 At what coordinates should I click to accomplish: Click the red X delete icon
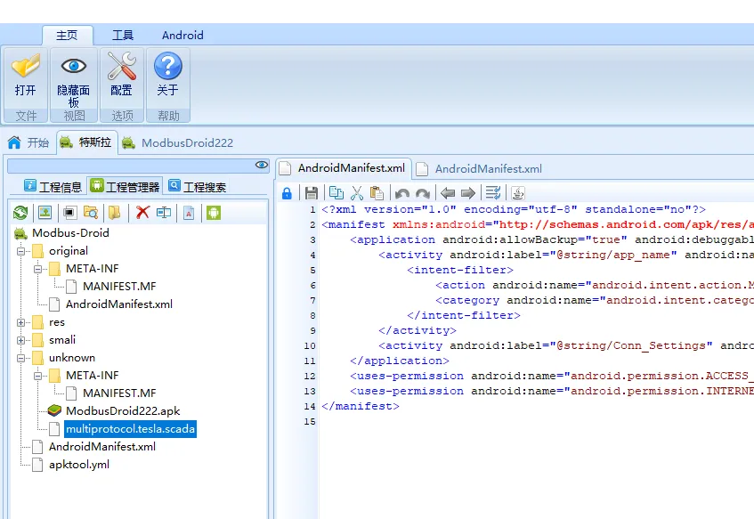tap(142, 212)
